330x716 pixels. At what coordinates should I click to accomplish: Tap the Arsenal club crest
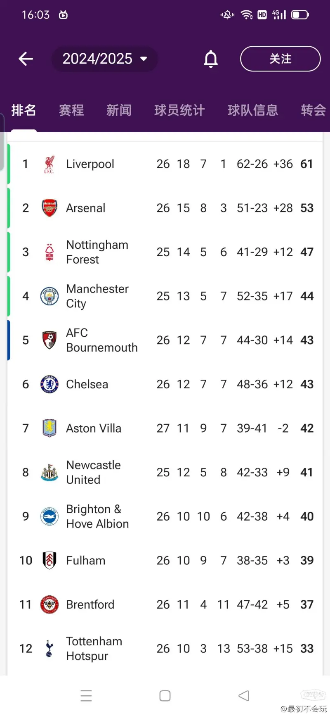pyautogui.click(x=49, y=208)
